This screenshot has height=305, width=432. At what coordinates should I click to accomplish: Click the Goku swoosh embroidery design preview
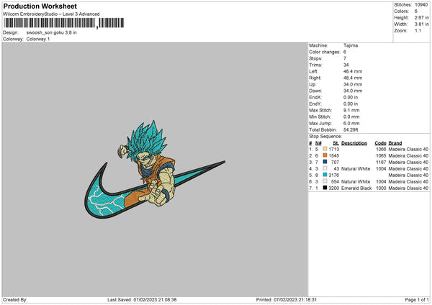155,169
